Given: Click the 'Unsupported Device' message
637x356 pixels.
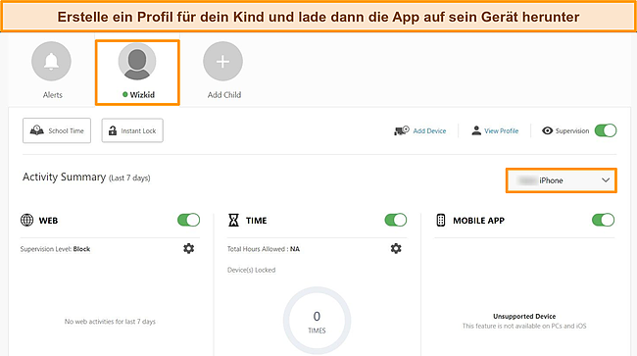Looking at the screenshot, I should point(524,316).
